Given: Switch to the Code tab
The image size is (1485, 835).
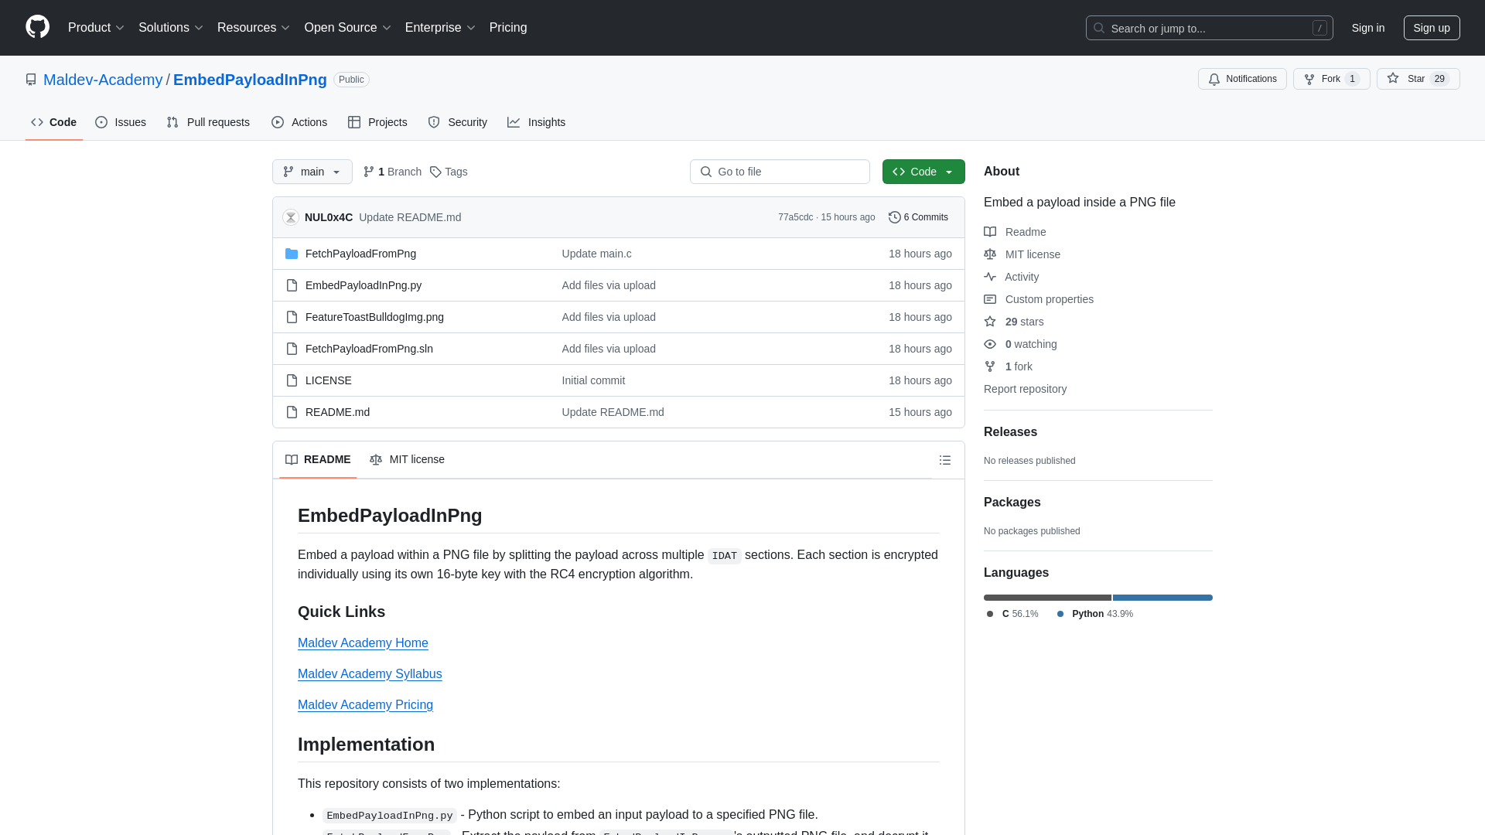Looking at the screenshot, I should (x=54, y=122).
